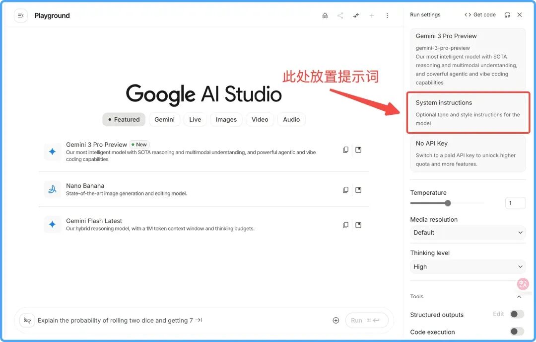The width and height of the screenshot is (536, 342).
Task: Copy the Gemini 3 Pro Preview model ID
Action: [x=345, y=150]
